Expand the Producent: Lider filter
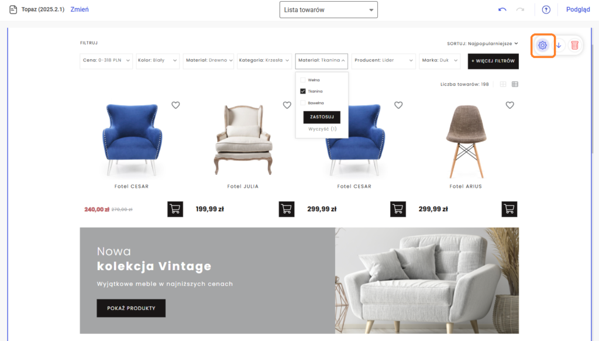Screen dimensions: 599x341 click(383, 60)
